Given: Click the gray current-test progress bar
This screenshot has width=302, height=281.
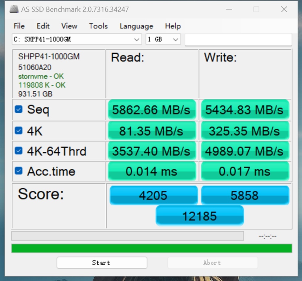Looking at the screenshot, I should (128, 236).
